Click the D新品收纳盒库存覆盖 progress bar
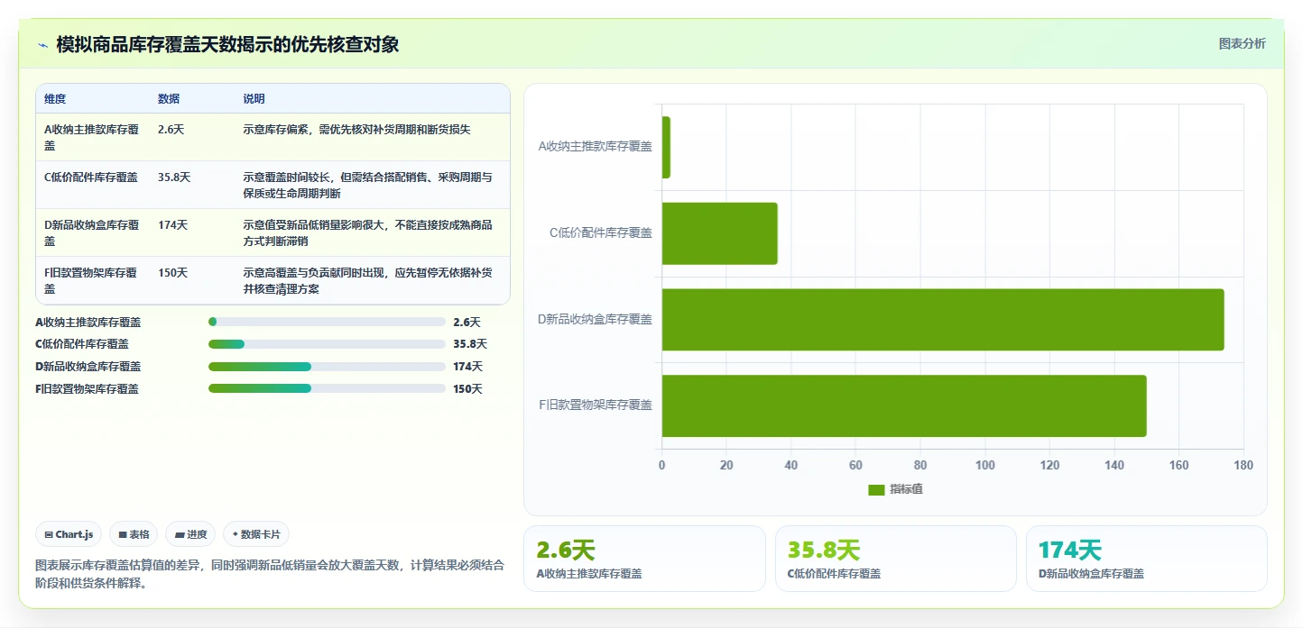1303x628 pixels. 327,367
